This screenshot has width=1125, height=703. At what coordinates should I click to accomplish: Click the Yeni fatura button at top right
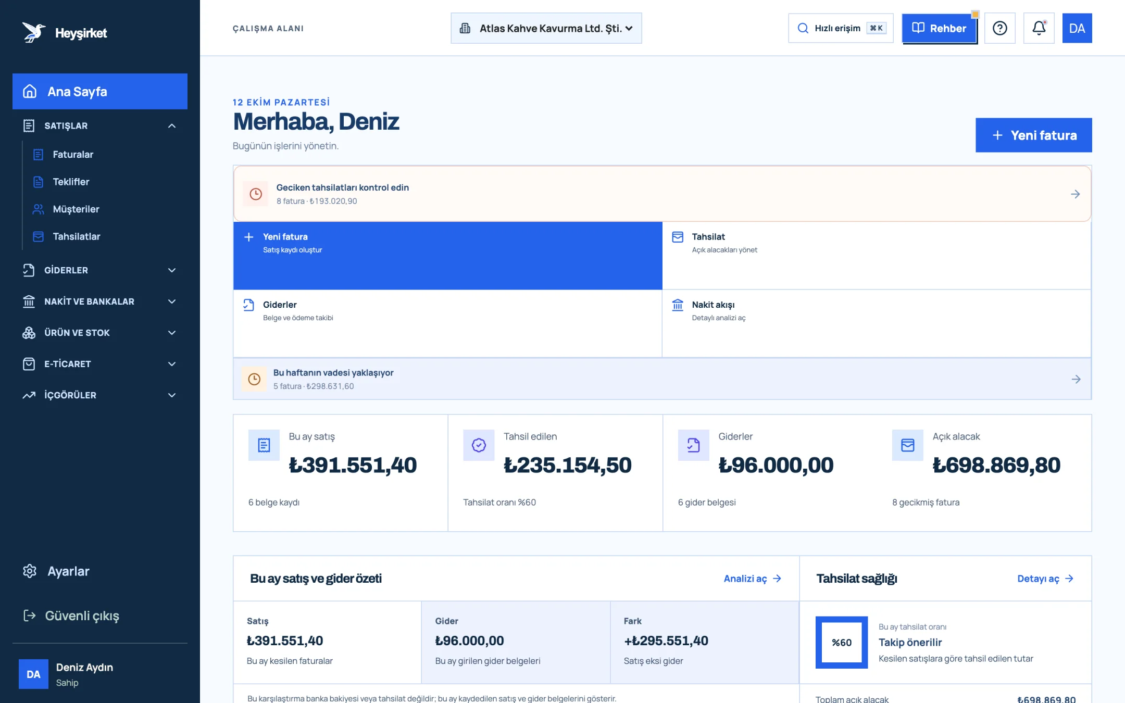[x=1033, y=135]
